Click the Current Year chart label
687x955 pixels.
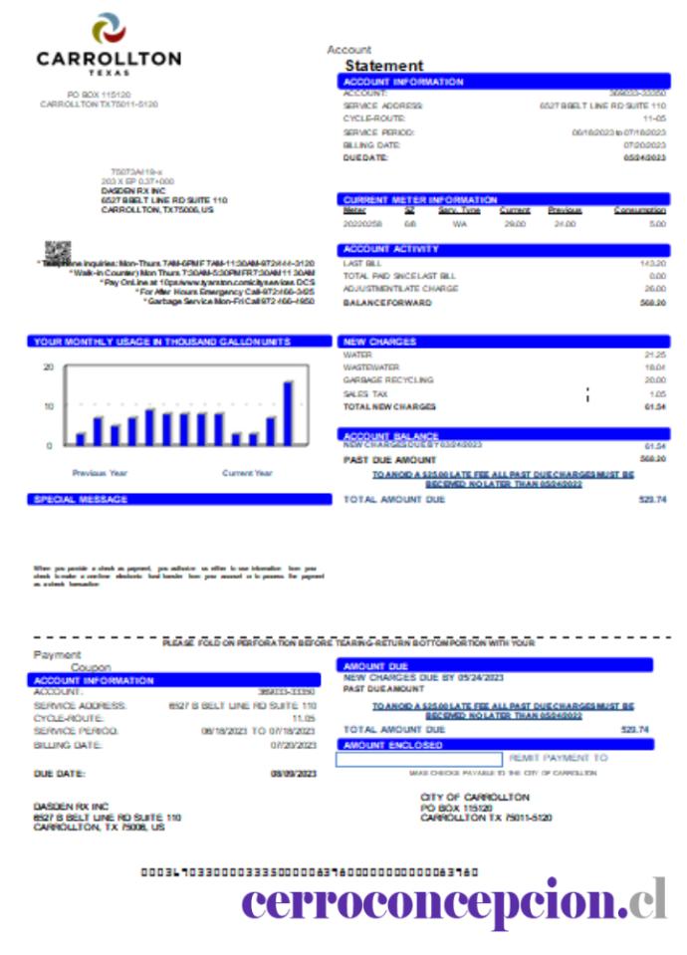(247, 473)
